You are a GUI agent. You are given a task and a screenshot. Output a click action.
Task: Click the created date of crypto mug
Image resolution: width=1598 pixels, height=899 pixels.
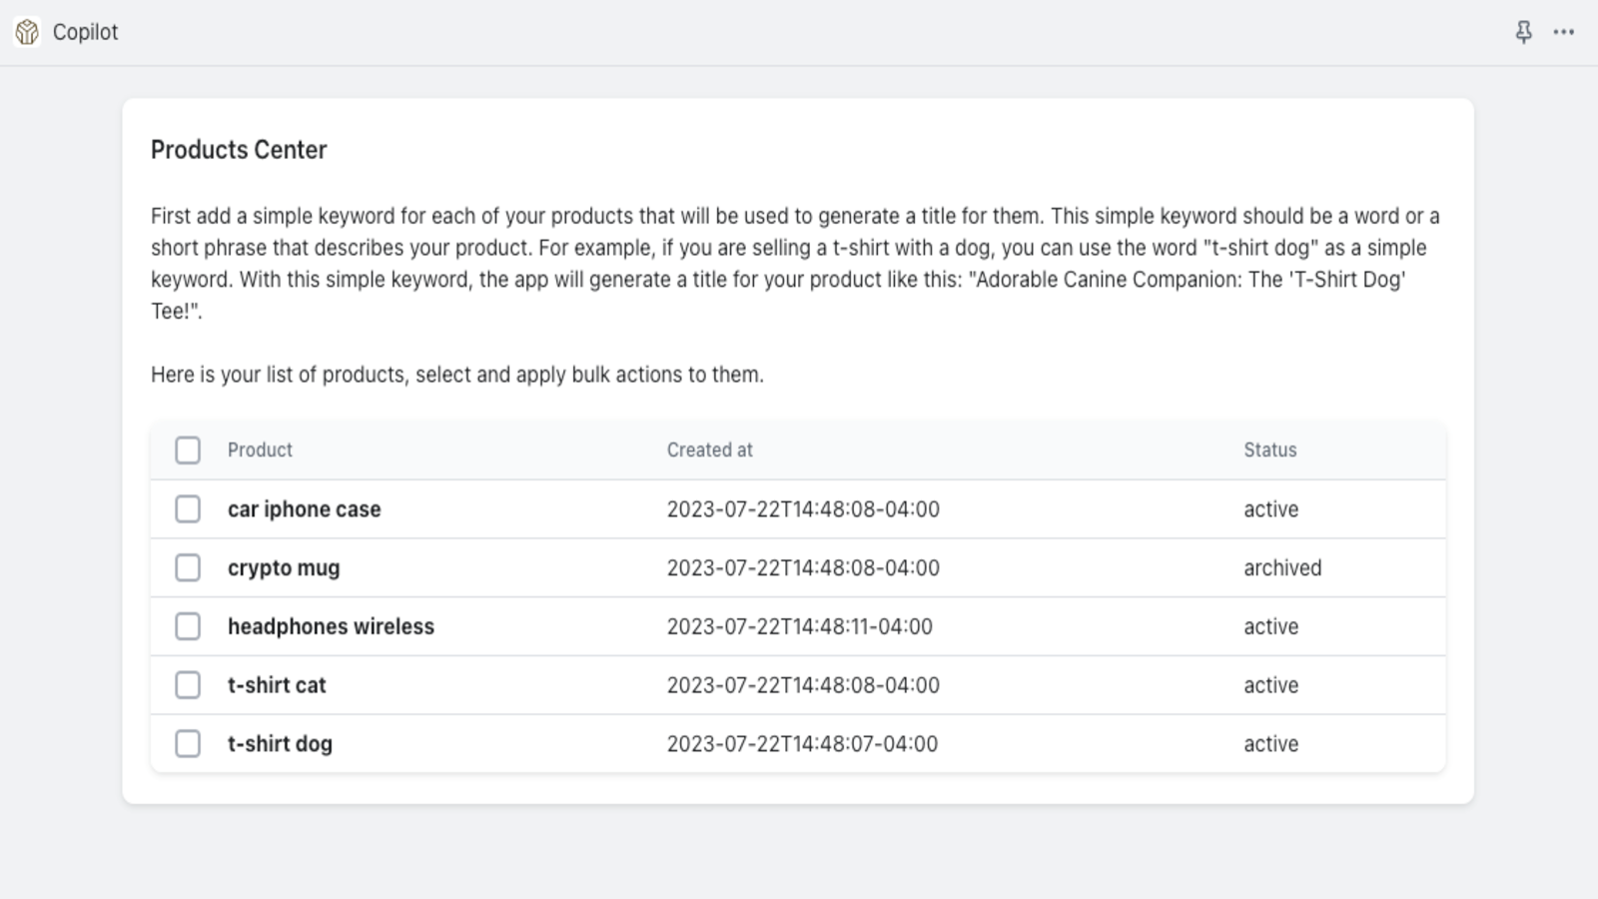coord(803,568)
